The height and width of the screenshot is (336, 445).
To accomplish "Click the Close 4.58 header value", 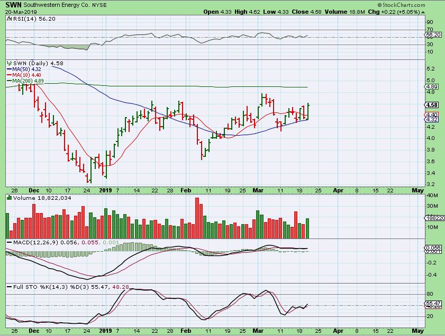I will [x=307, y=12].
